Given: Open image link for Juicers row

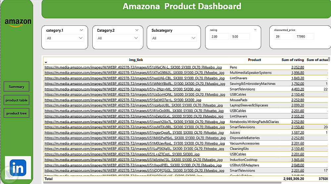Looking at the screenshot, I should pos(134,133).
